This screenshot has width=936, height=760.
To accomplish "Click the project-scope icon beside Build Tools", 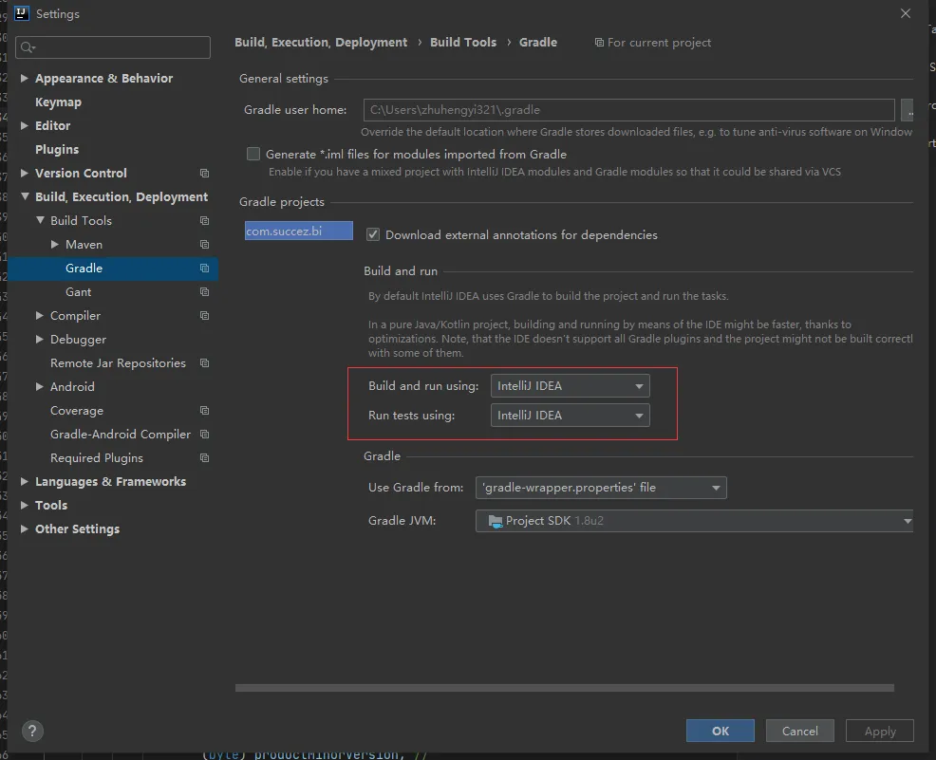I will (204, 221).
